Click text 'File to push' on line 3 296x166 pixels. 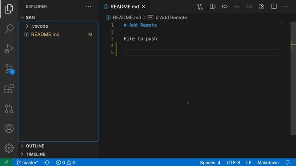point(140,39)
